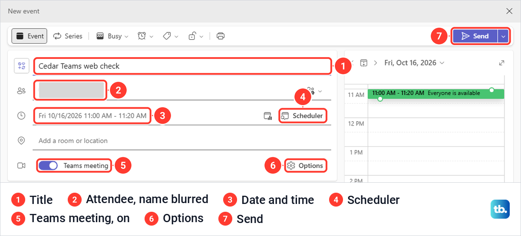Click the print icon in the toolbar

coord(221,36)
